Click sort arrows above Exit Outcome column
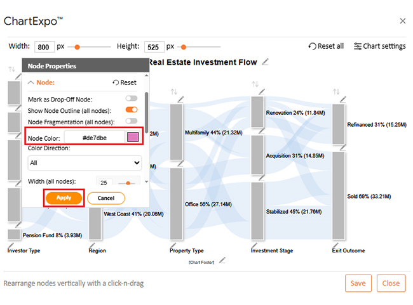Image resolution: width=413 pixels, height=305 pixels. (x=336, y=92)
